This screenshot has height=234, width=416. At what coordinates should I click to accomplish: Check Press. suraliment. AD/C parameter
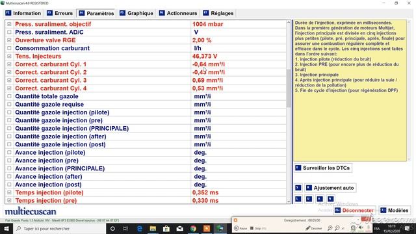tap(9, 32)
